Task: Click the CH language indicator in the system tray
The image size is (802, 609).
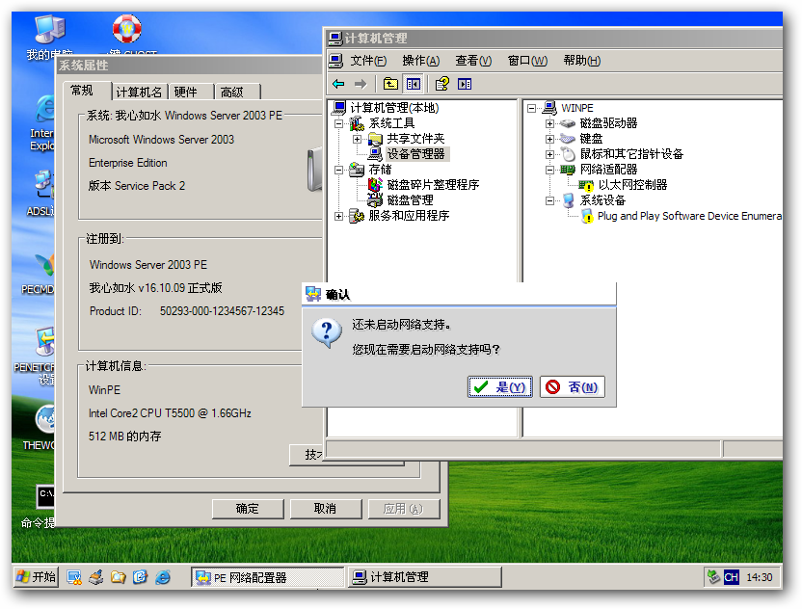Action: tap(731, 577)
